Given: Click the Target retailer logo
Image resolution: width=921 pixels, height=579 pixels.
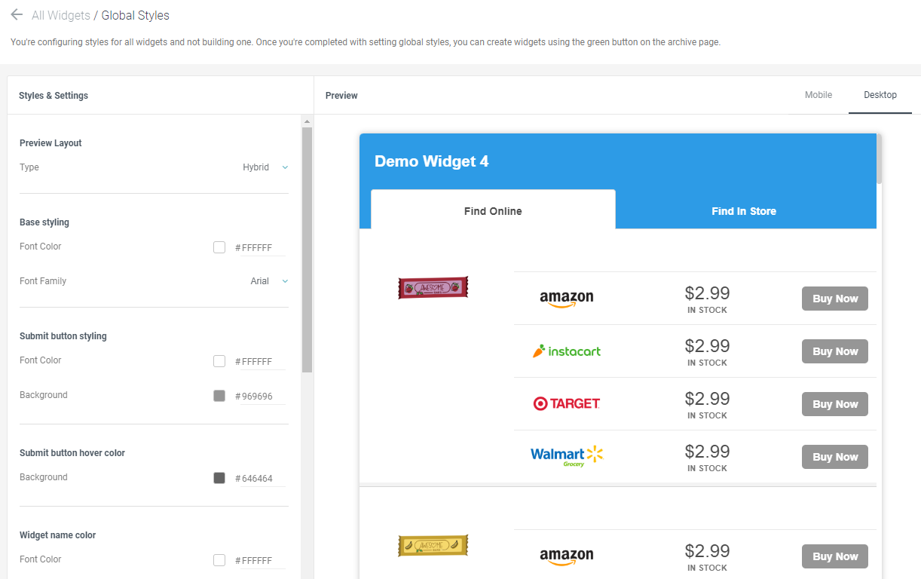Looking at the screenshot, I should pos(567,403).
